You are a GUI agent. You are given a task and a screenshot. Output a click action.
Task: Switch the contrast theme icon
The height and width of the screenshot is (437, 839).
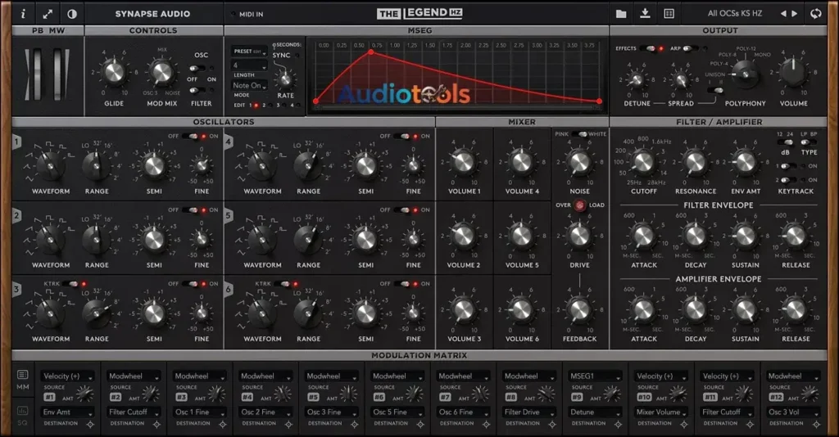click(x=72, y=14)
